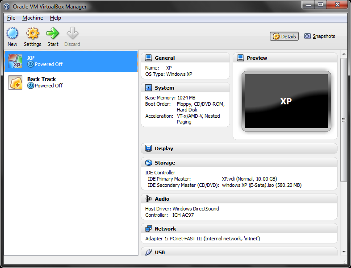Switch to the Details view
The height and width of the screenshot is (268, 351).
pos(284,36)
